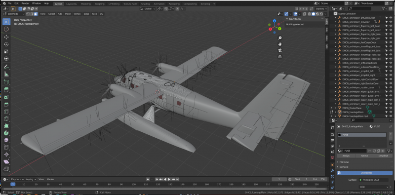395x195 pixels.
Task: Open the Playback dropdown
Action: [17, 179]
